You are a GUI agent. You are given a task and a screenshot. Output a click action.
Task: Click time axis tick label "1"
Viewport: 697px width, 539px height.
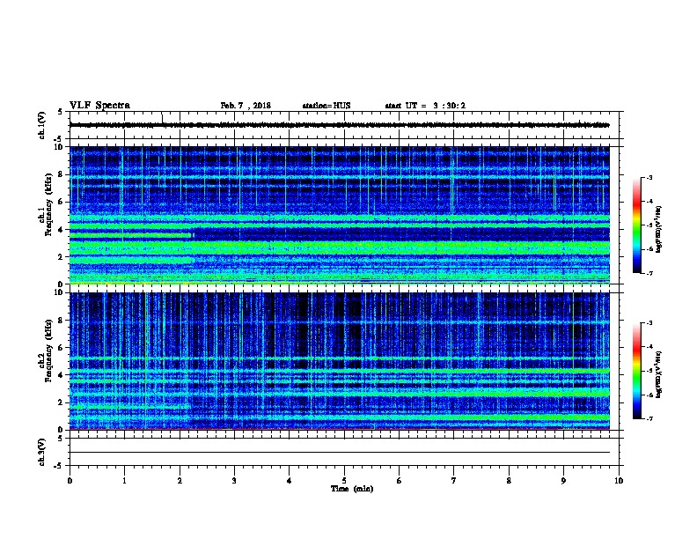[124, 481]
